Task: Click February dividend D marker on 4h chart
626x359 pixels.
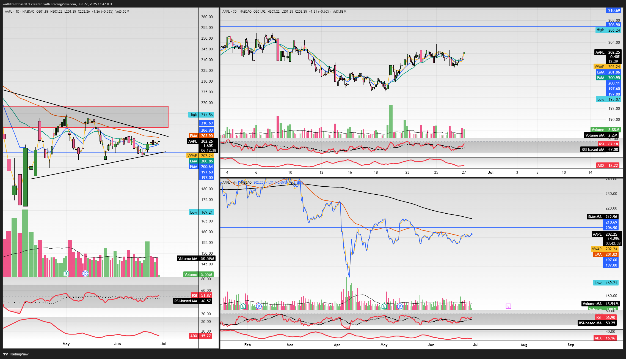Action: point(259,306)
